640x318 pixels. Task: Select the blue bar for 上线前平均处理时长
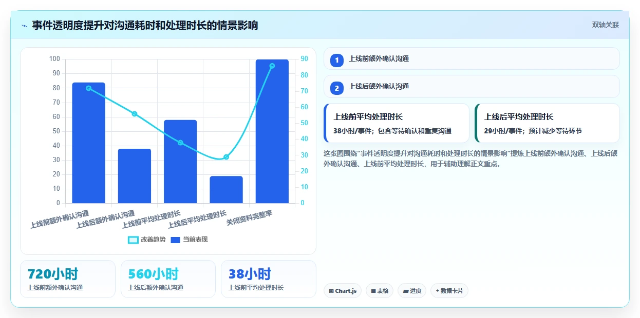tap(180, 162)
